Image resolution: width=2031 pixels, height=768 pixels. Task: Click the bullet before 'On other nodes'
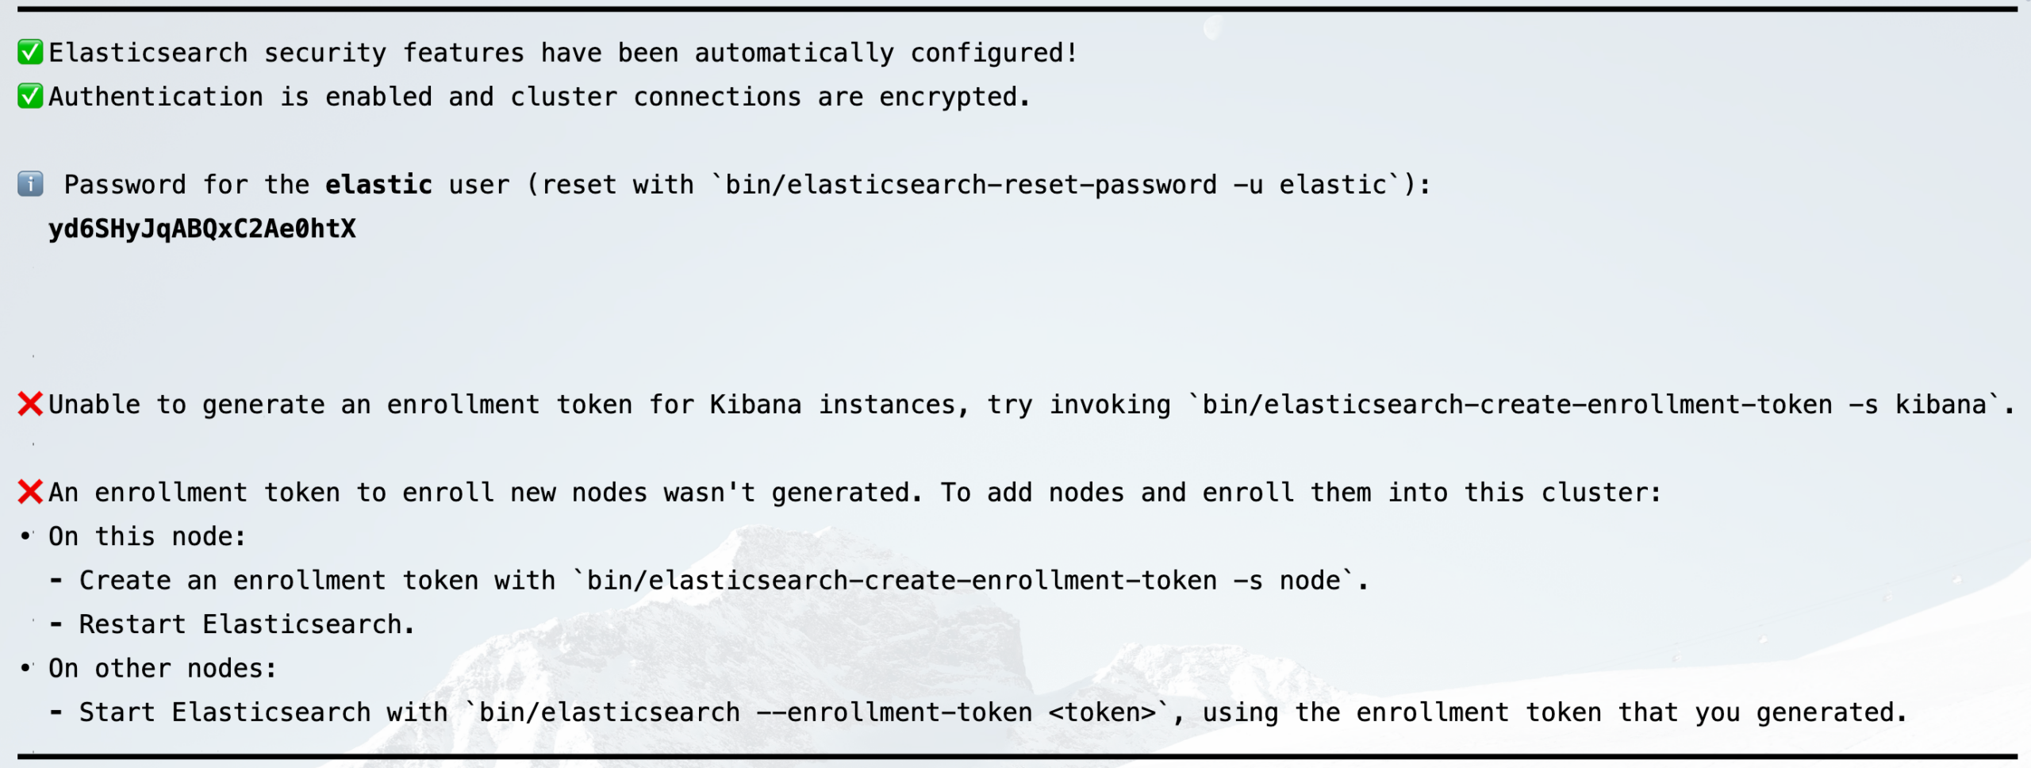(x=26, y=668)
